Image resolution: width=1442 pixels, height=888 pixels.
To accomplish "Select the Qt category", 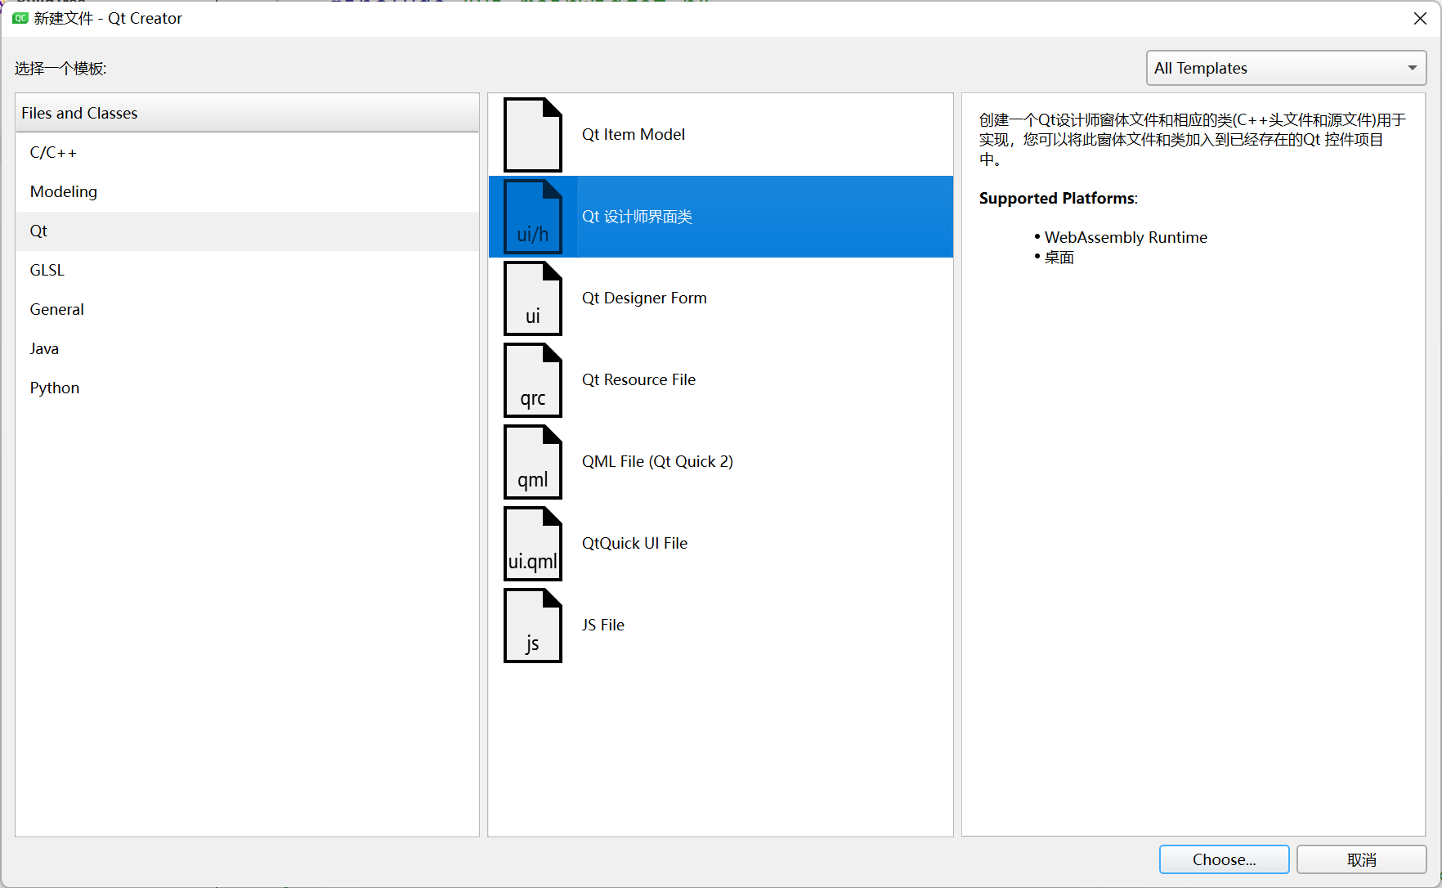I will click(247, 231).
